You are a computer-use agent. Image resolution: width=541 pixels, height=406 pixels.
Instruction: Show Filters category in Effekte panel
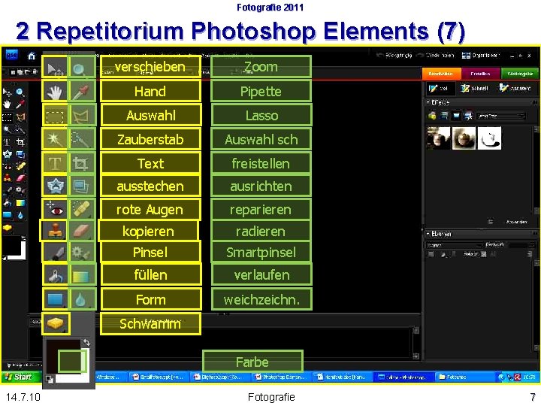[x=432, y=116]
